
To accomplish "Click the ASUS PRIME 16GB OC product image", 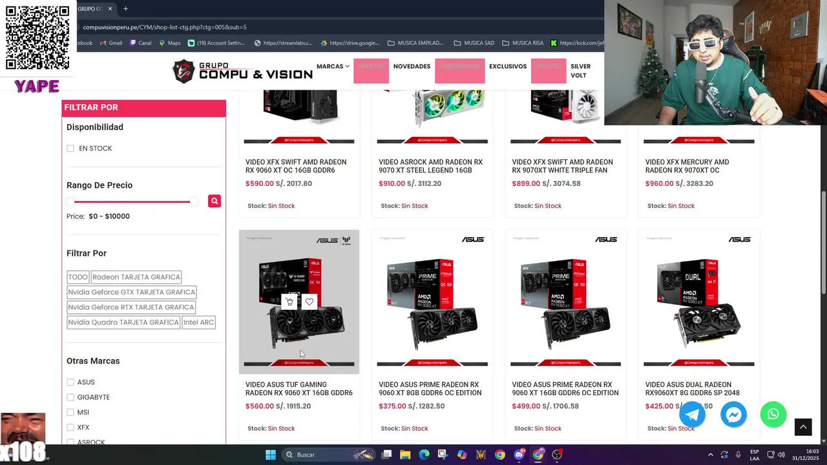I will [x=565, y=302].
